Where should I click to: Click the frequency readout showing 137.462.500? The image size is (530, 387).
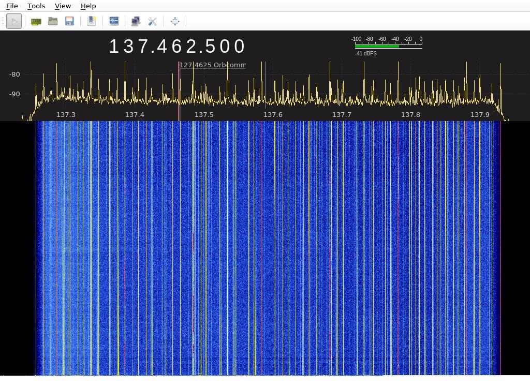click(177, 46)
